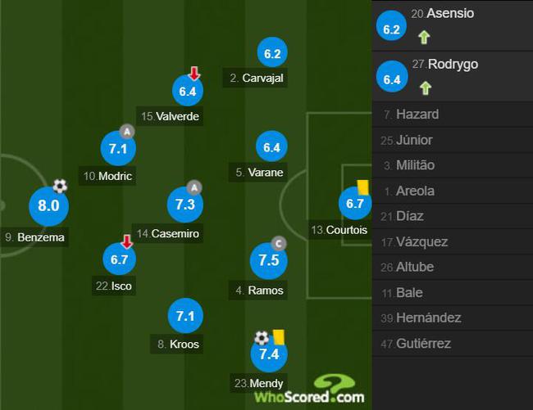Select Bale in the bench list

click(453, 293)
